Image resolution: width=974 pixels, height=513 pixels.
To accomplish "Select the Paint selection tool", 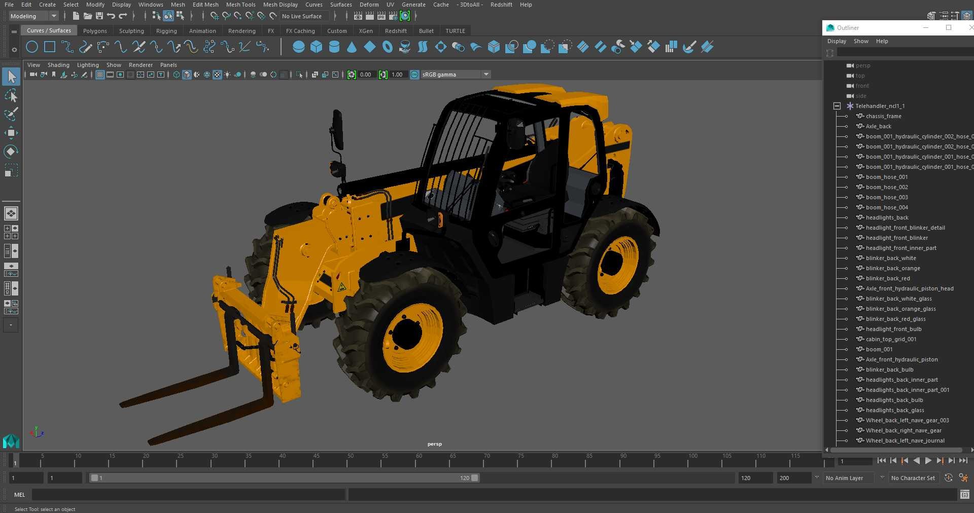I will point(11,114).
